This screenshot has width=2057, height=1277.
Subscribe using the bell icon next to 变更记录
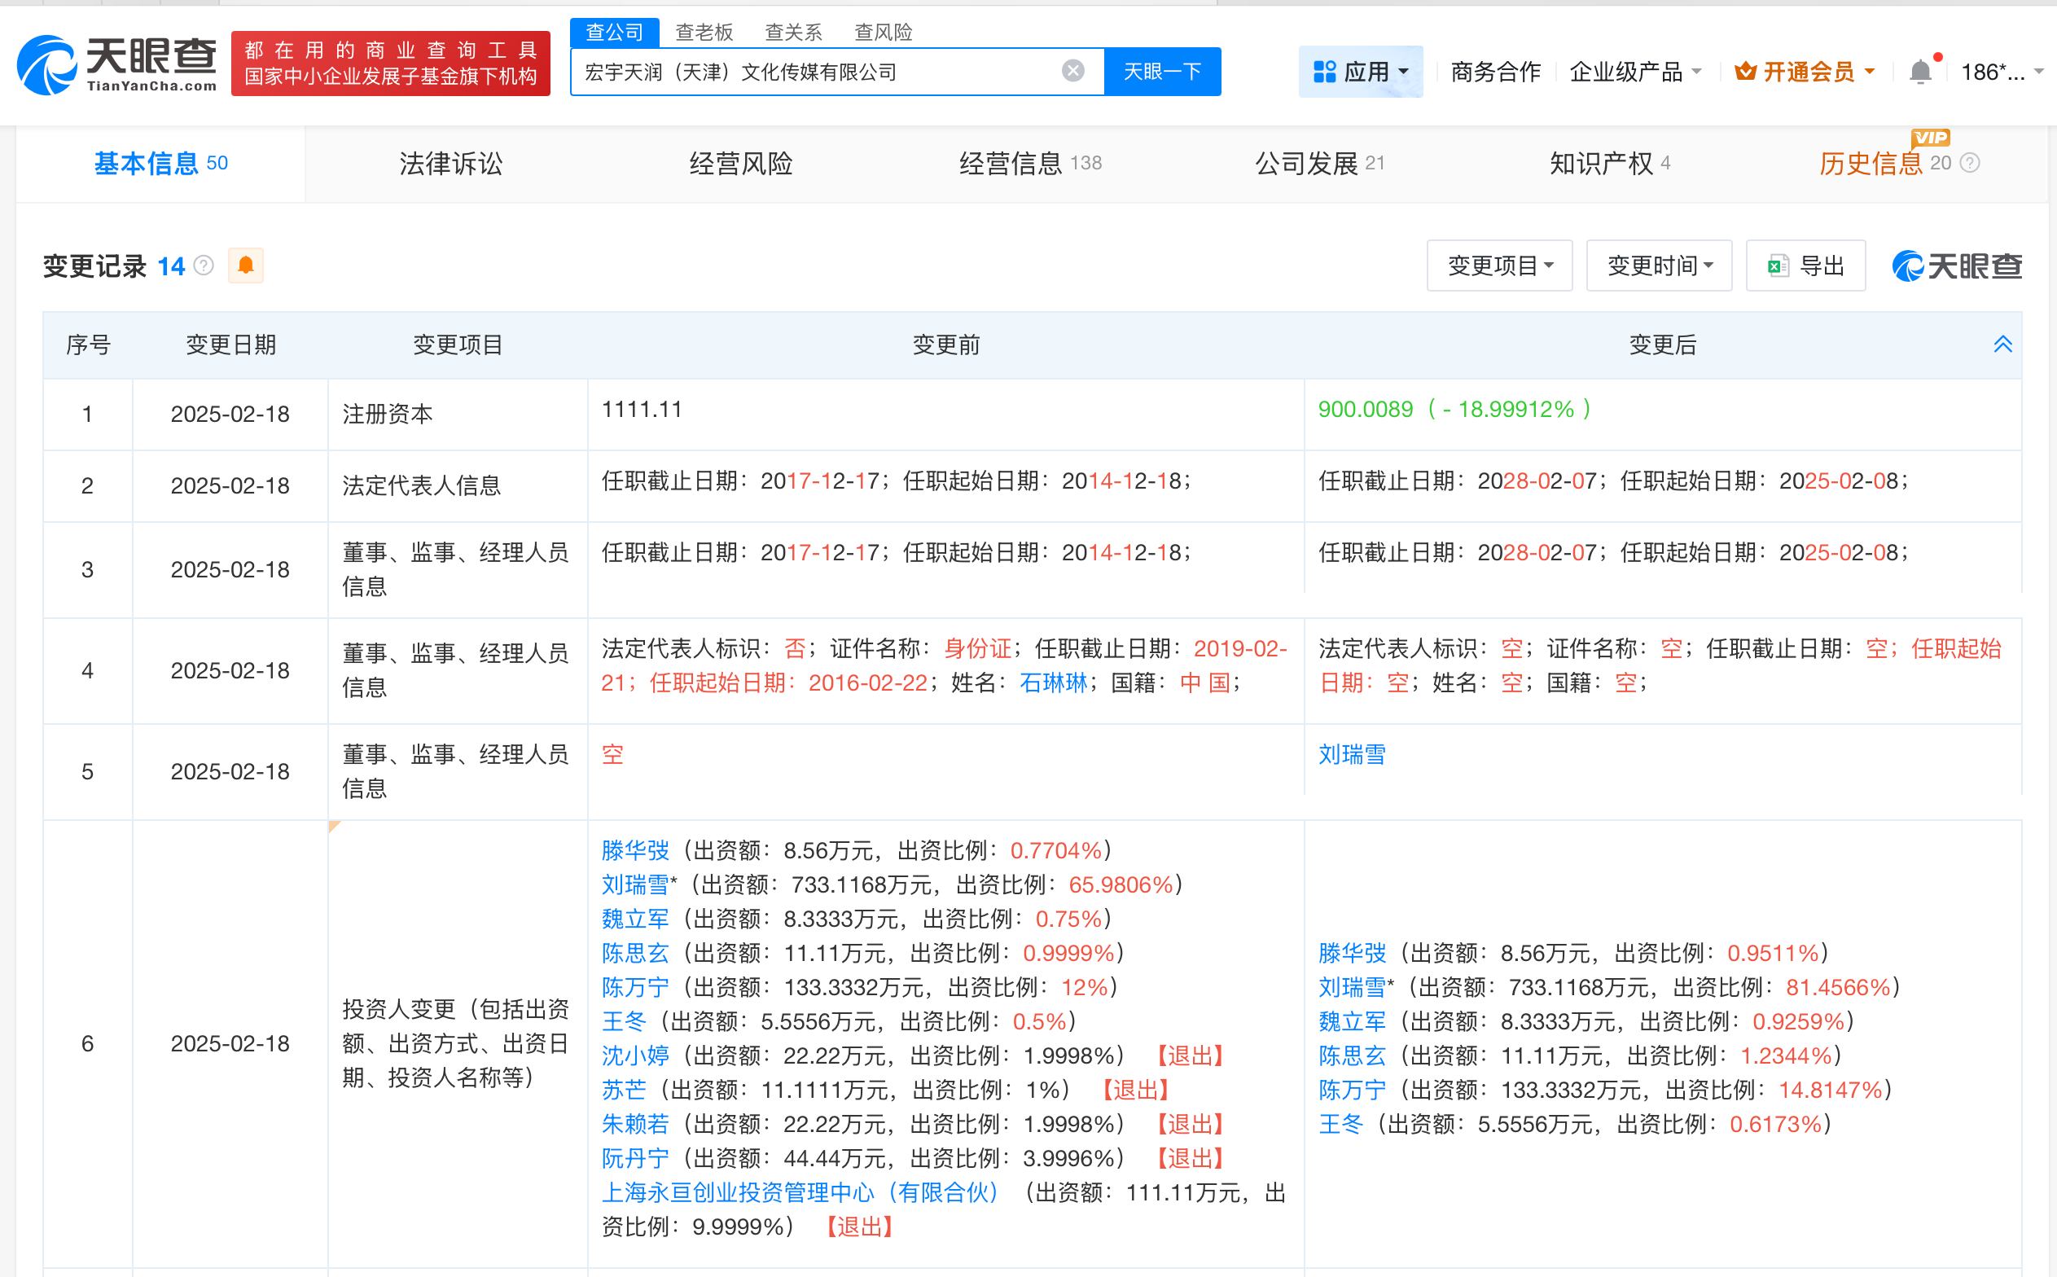coord(246,265)
